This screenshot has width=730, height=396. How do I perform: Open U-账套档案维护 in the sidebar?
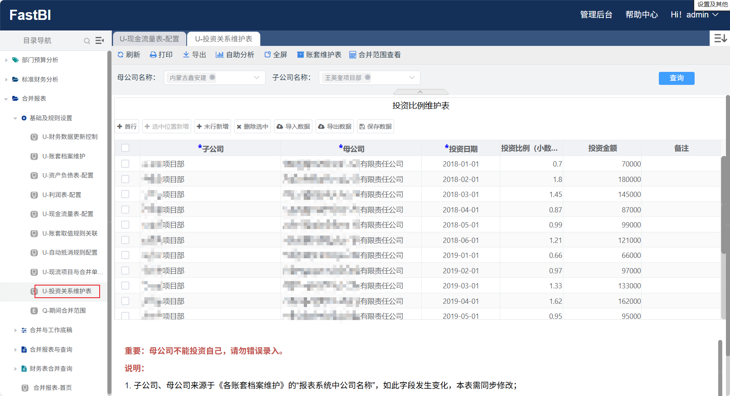(x=64, y=156)
